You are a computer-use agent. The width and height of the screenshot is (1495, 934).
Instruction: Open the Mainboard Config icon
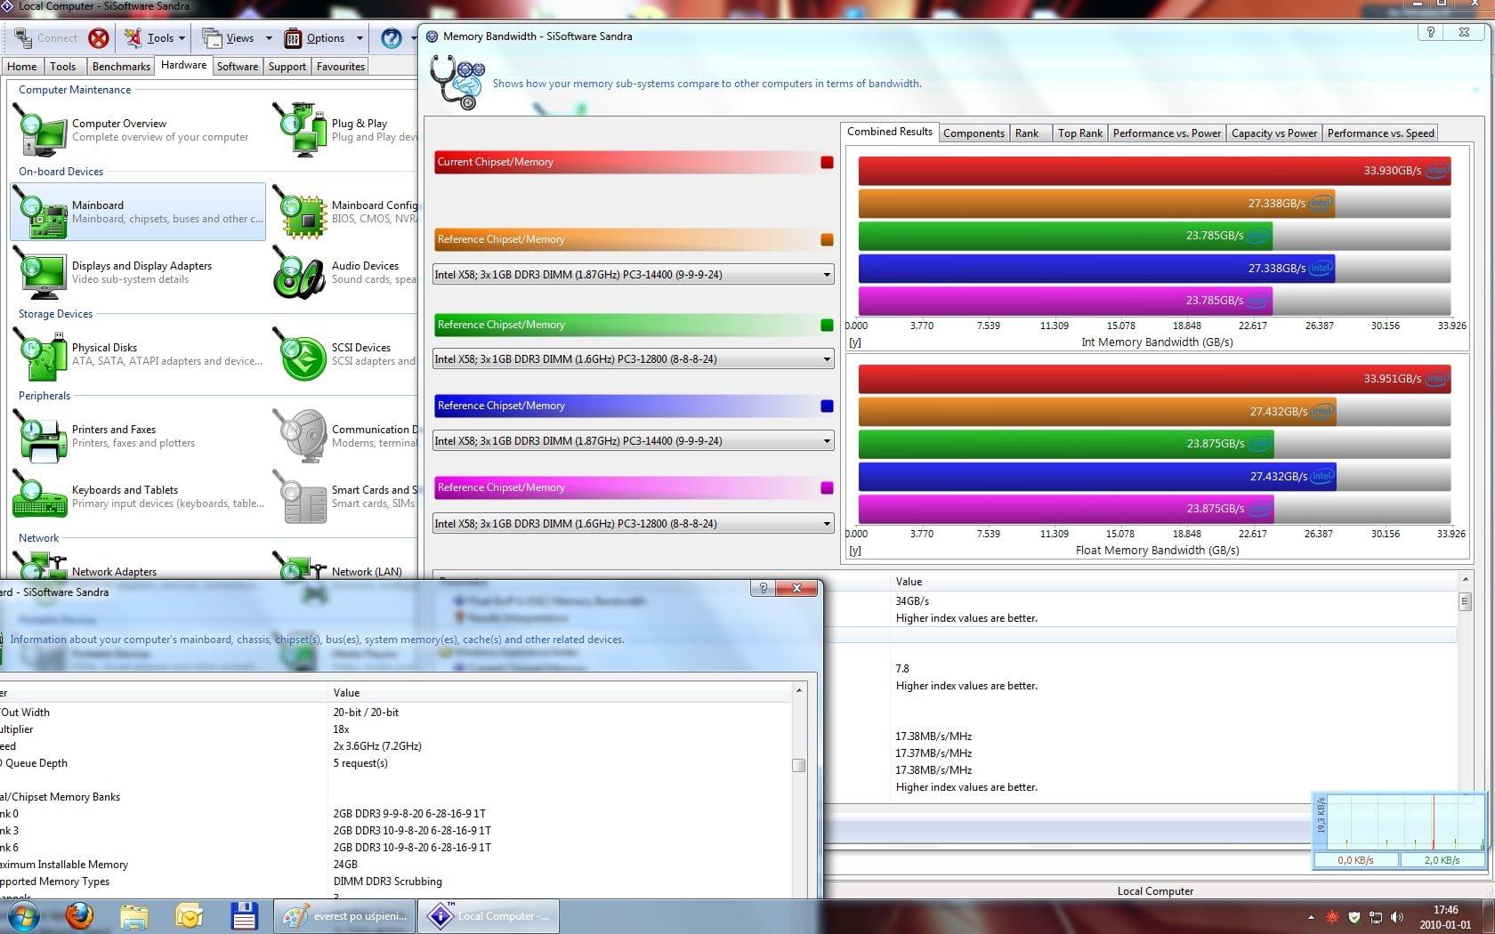pos(300,212)
